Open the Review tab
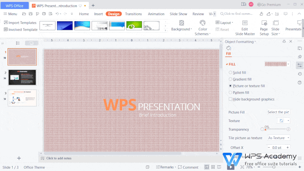The width and height of the screenshot is (304, 171). (x=198, y=14)
